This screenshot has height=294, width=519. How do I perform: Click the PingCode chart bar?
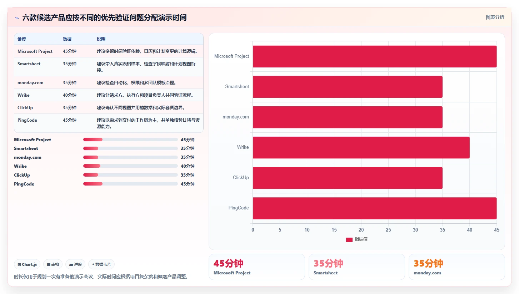click(375, 208)
